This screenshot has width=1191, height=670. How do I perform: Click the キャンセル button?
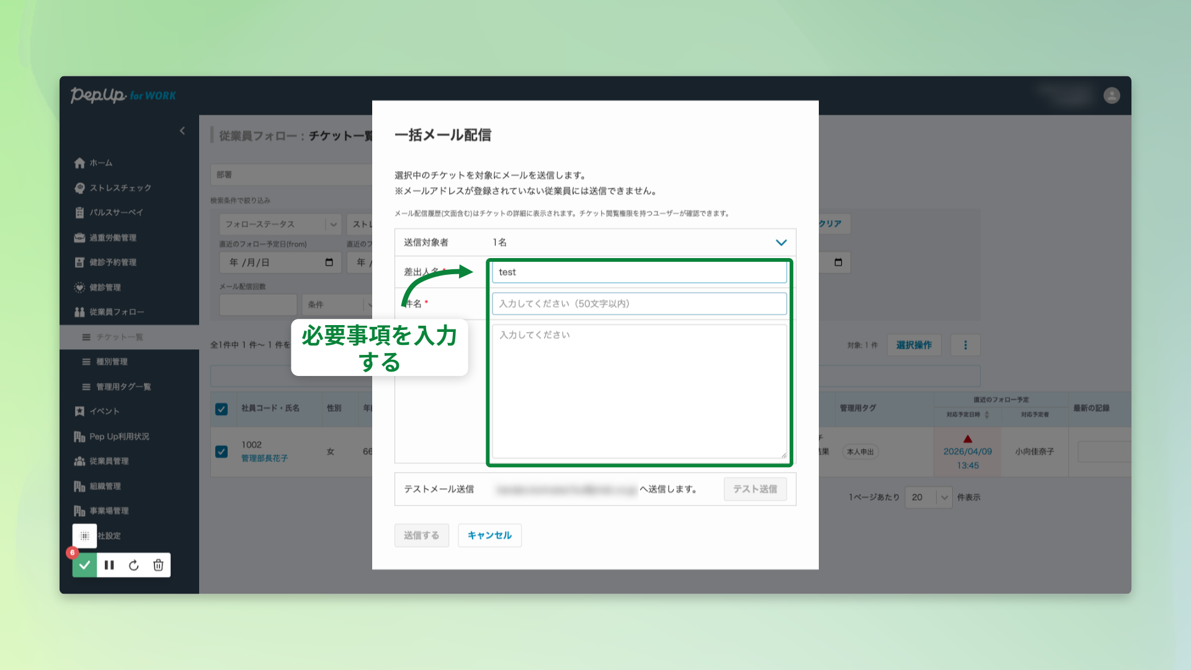(x=489, y=535)
